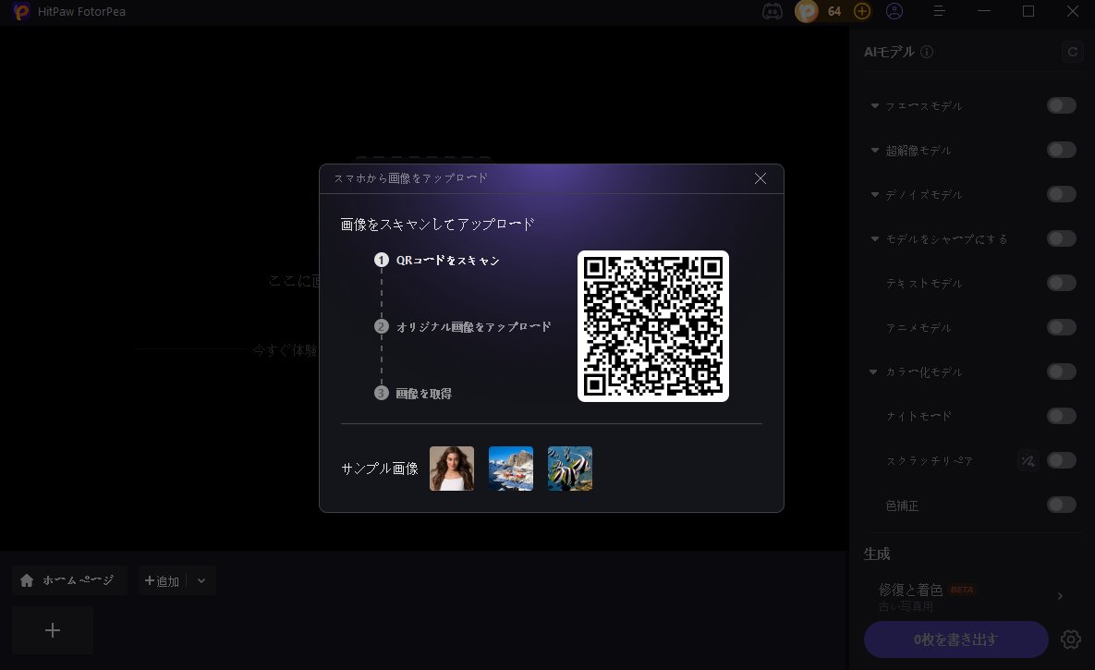The width and height of the screenshot is (1095, 670).
Task: Open 修復と着色 with the chevron arrow
Action: (1060, 596)
